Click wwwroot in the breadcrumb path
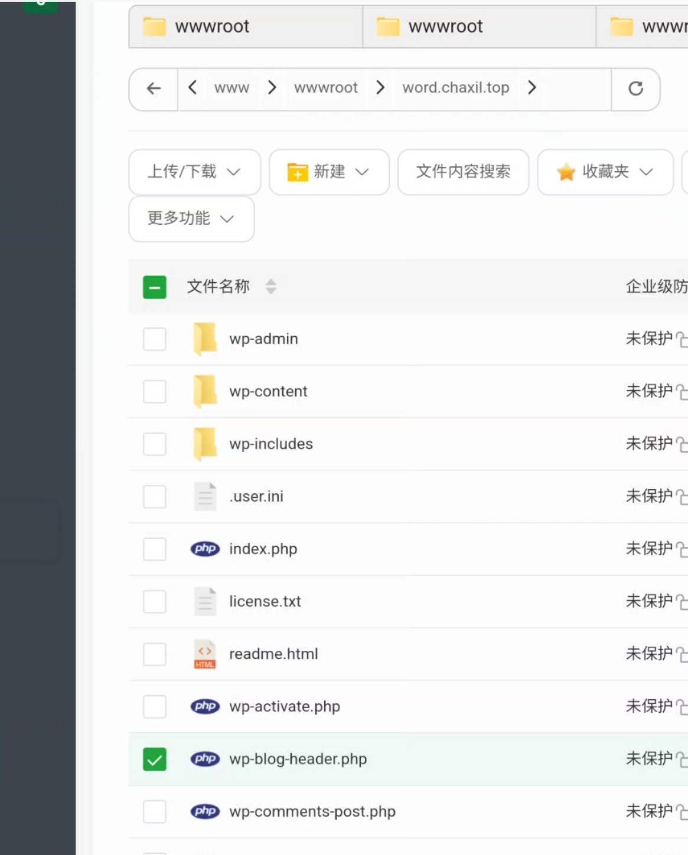This screenshot has height=855, width=688. coord(326,88)
